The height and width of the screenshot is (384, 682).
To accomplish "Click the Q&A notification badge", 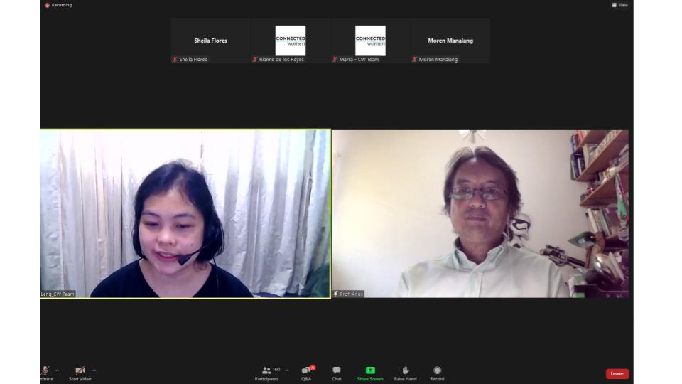I will click(x=313, y=368).
